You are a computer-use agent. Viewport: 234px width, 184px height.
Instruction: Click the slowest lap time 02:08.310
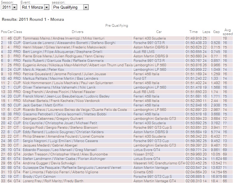click(194, 181)
